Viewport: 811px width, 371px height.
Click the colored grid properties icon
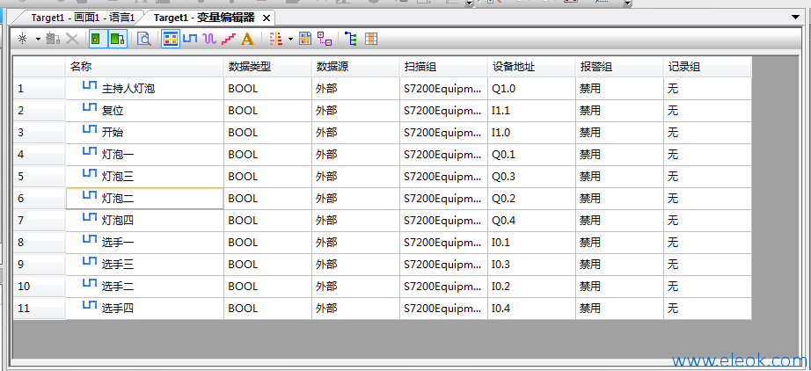click(305, 39)
